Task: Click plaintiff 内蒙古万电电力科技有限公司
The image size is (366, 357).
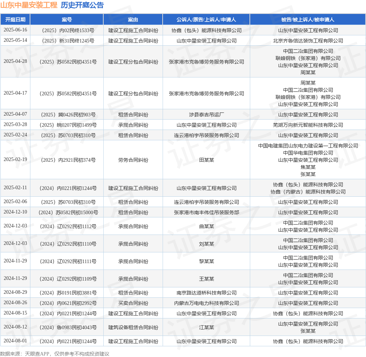Action: coord(206,303)
